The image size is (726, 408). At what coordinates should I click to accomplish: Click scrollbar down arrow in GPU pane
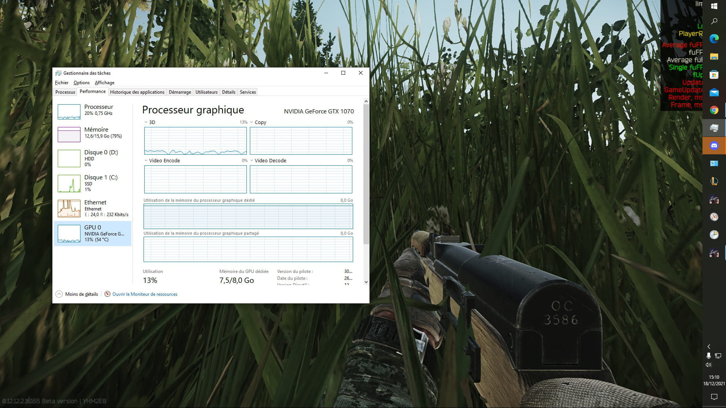366,282
